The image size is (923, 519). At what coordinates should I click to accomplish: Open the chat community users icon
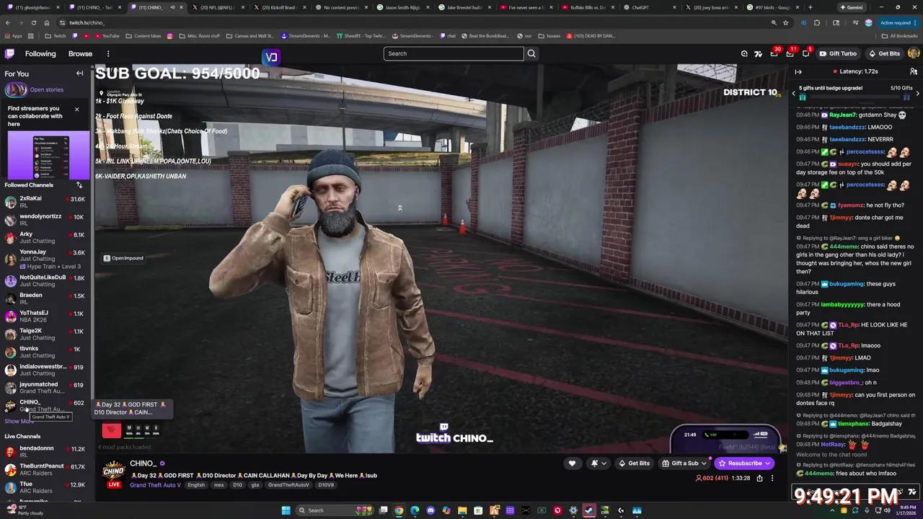914,71
